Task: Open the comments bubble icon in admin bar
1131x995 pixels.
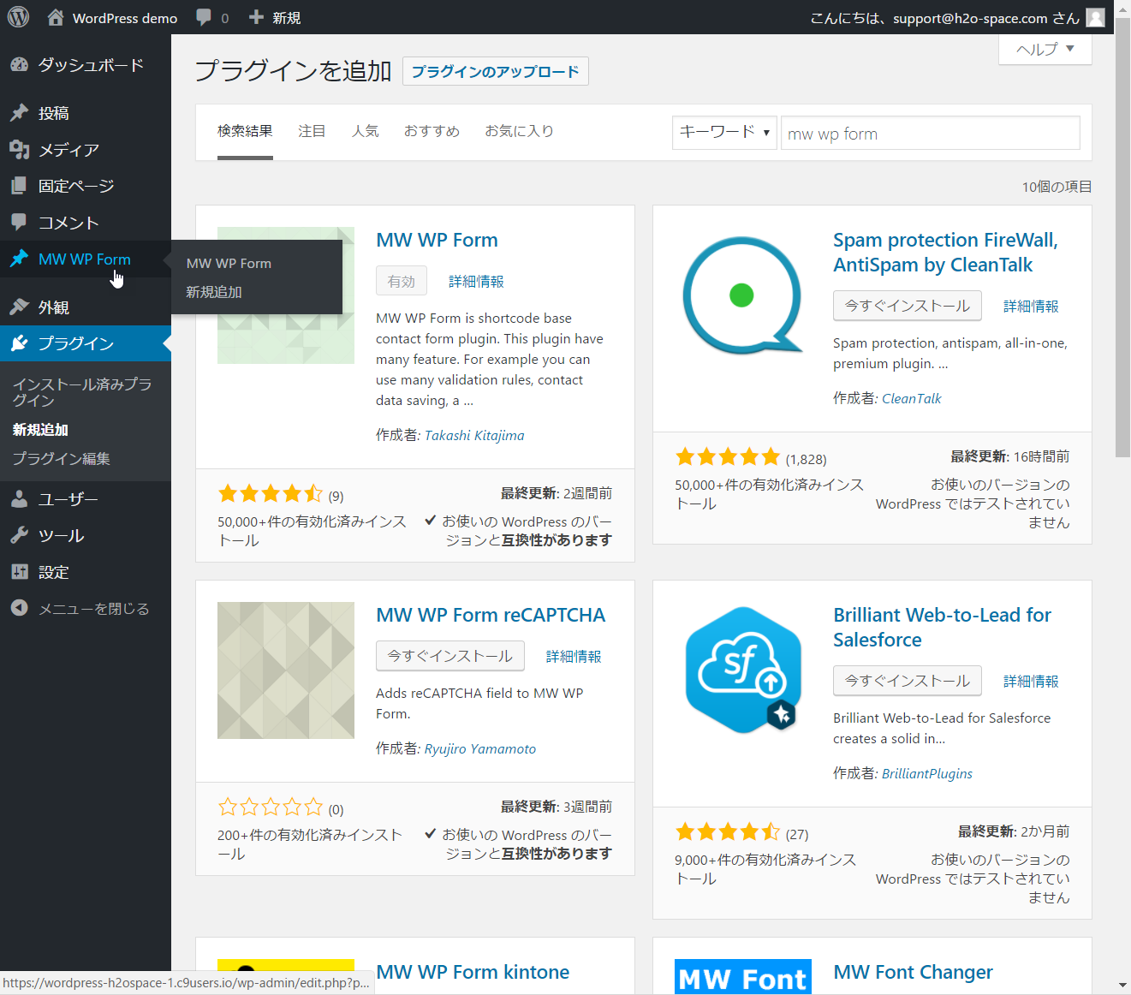Action: pyautogui.click(x=204, y=17)
